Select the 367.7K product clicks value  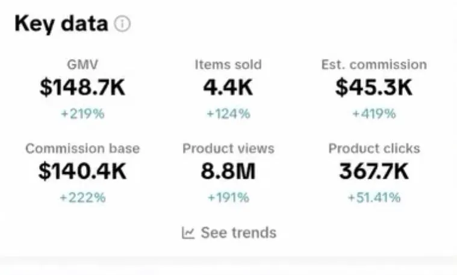[x=375, y=171]
